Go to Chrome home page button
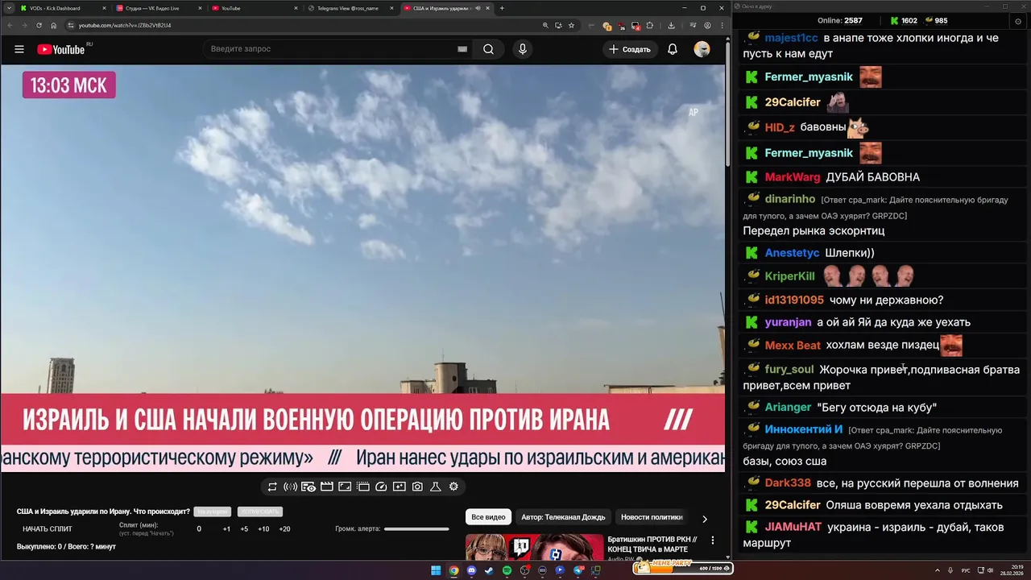 [x=54, y=25]
